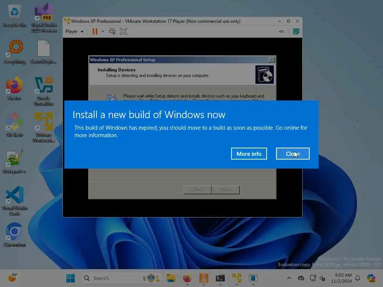
Task: Select VMware Workstation desktop shortcut
Action: (x=44, y=127)
